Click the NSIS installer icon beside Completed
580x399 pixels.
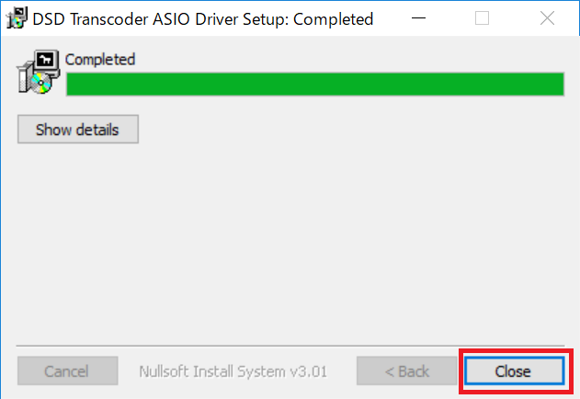(39, 72)
